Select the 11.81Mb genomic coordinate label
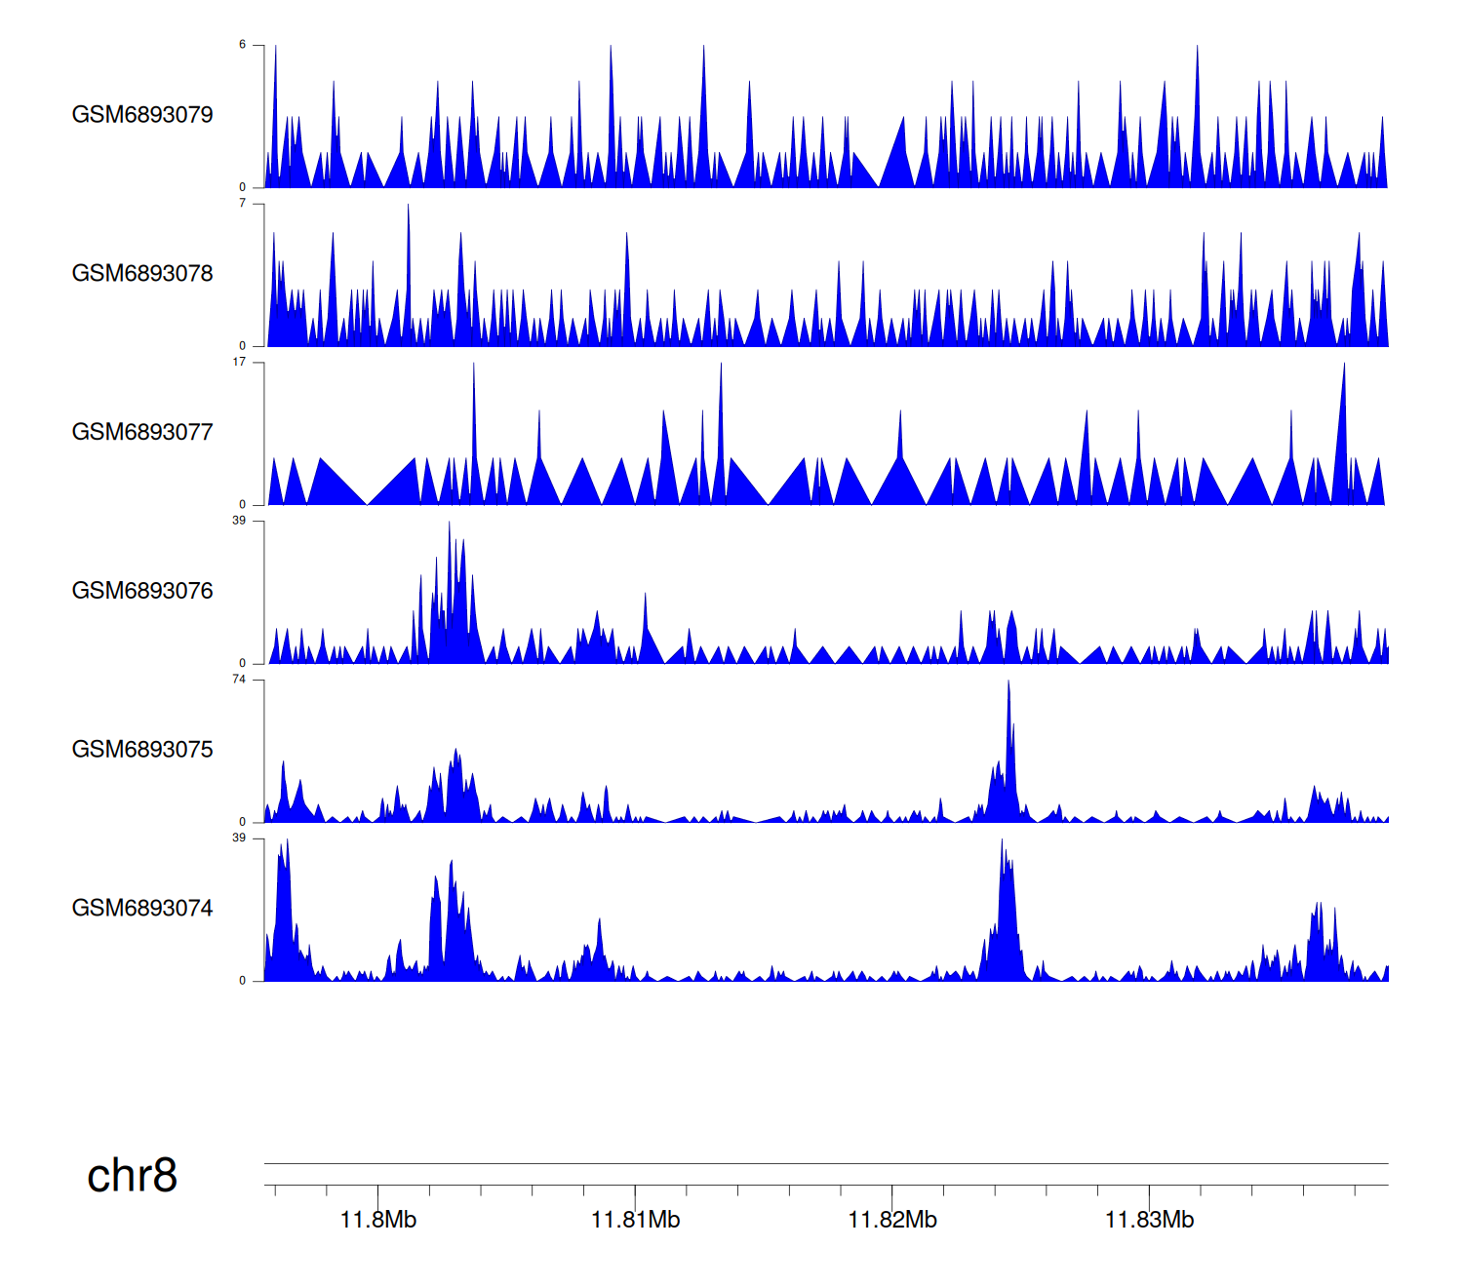 coord(635,1220)
